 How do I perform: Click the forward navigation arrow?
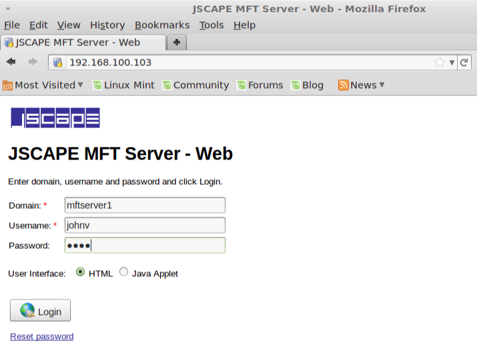33,62
